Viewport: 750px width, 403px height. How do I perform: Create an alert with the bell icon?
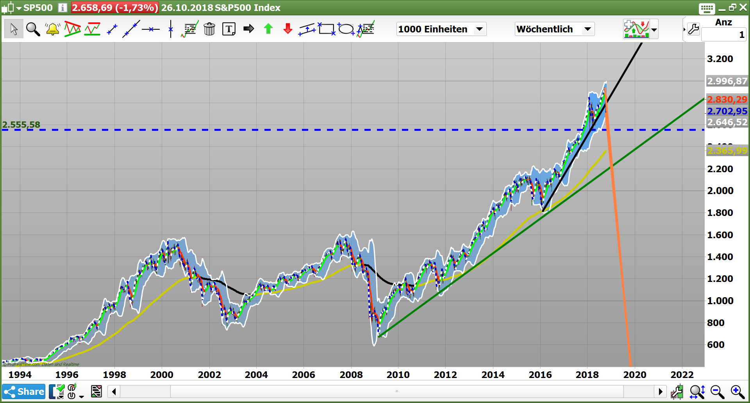(x=52, y=29)
